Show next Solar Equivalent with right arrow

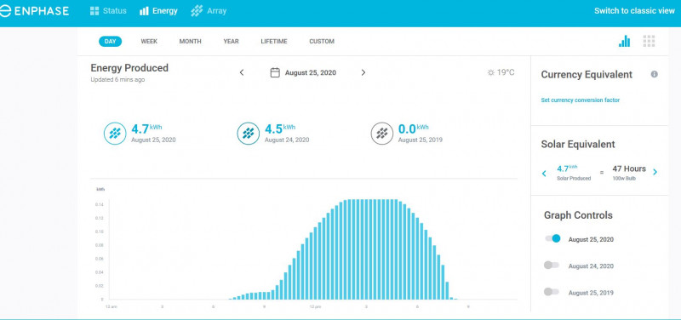(655, 173)
